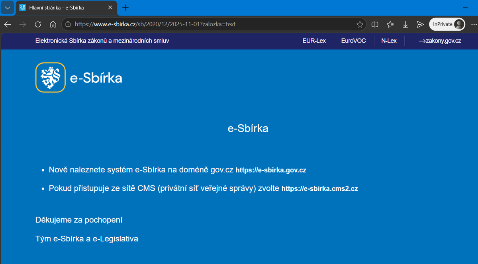
Task: Open the https://e-sbirka.cms2.cz link
Action: (x=320, y=189)
